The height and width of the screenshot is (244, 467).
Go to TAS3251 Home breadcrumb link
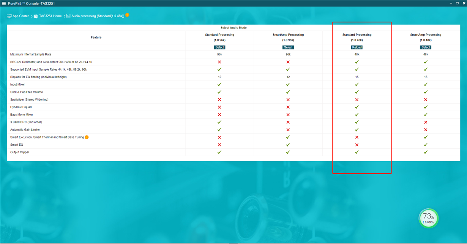pyautogui.click(x=50, y=16)
